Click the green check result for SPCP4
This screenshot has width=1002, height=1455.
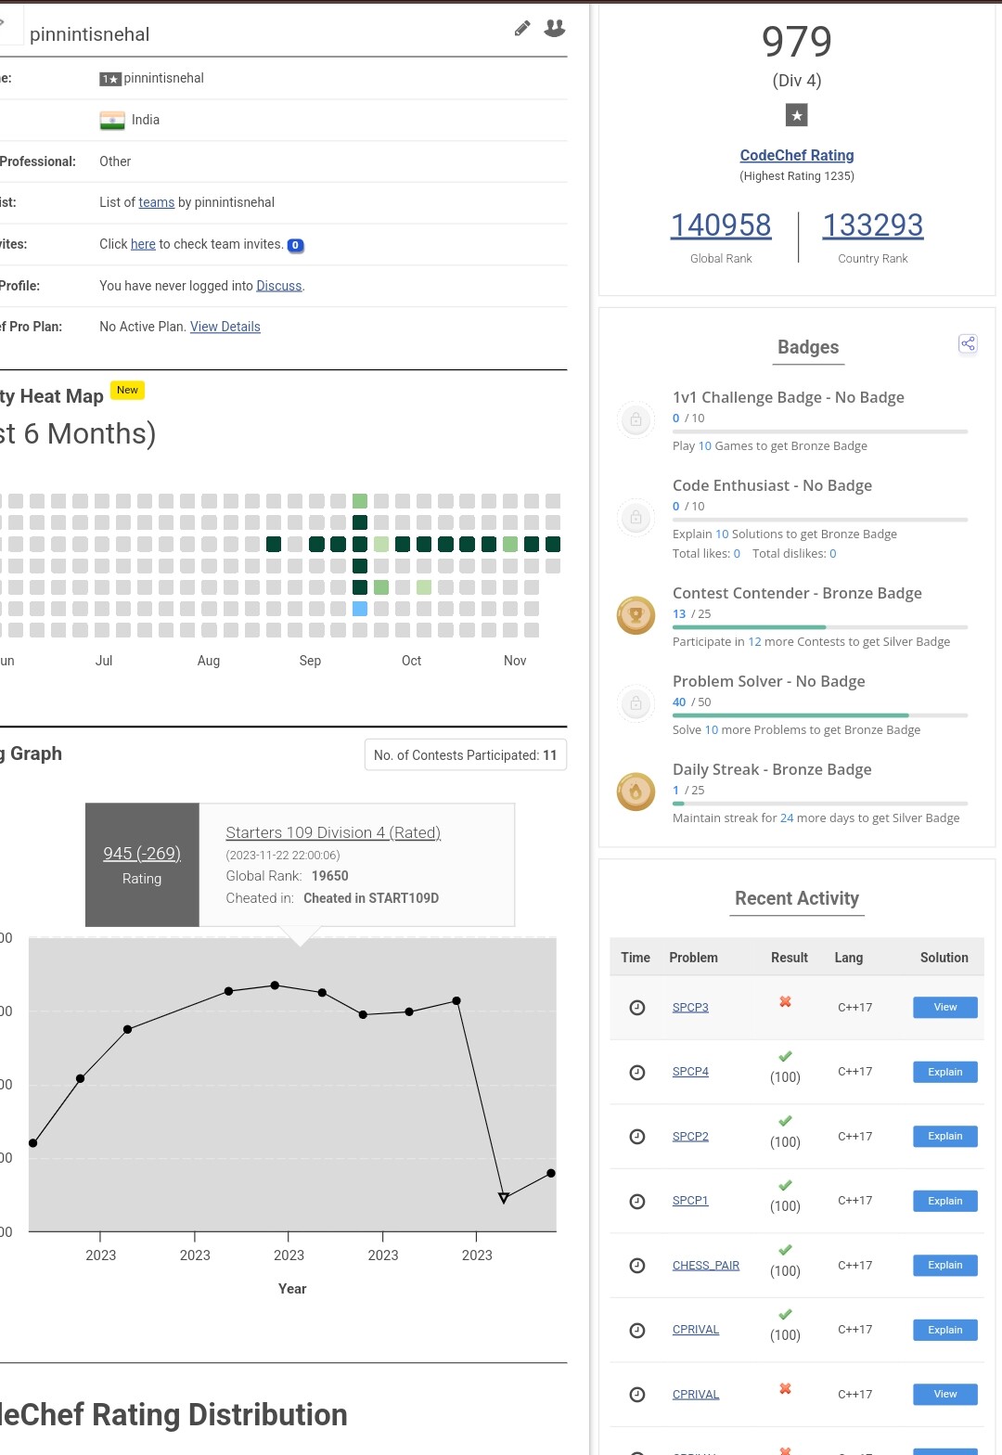[x=785, y=1056]
